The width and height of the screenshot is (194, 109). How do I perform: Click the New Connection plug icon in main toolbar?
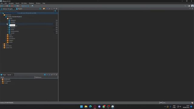click(2, 6)
